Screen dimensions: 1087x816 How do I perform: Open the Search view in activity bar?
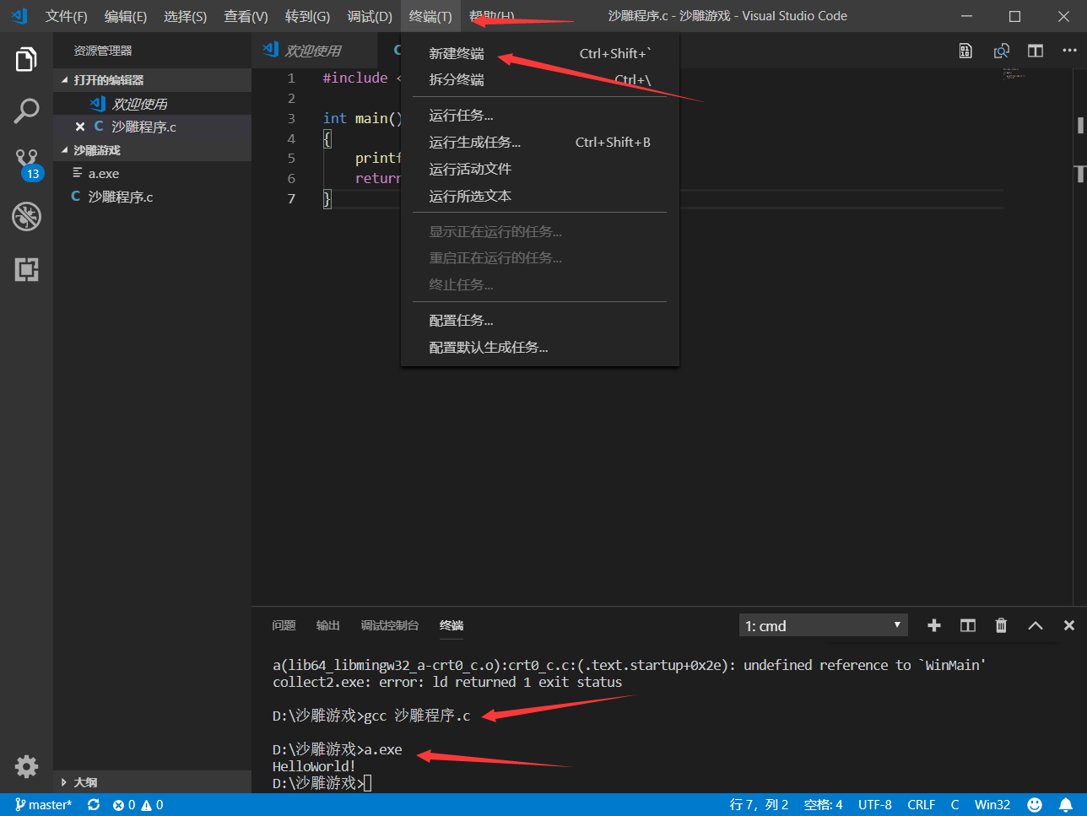tap(26, 111)
